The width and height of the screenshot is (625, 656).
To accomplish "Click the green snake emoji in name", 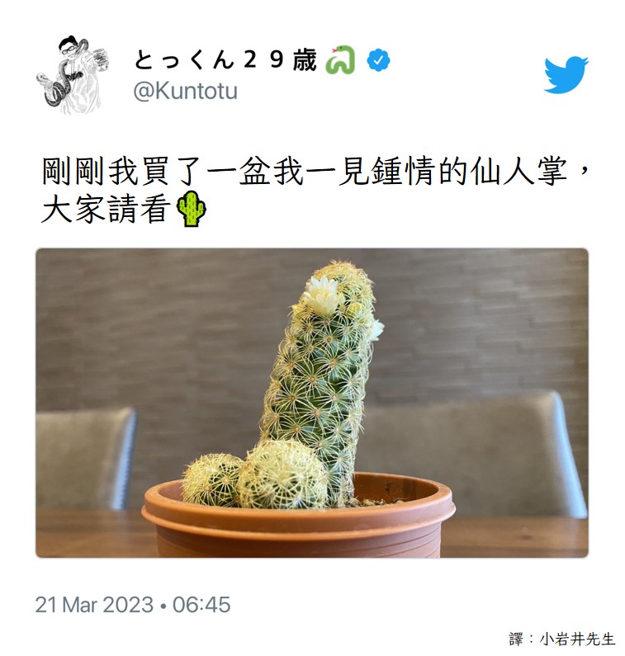I will 340,60.
